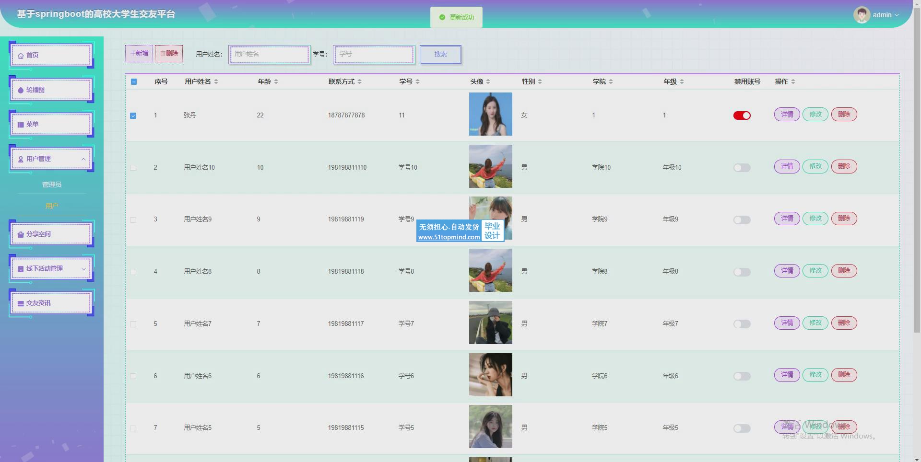
Task: Enable 禁用账号 switch for 用户姓名10
Action: (x=742, y=168)
